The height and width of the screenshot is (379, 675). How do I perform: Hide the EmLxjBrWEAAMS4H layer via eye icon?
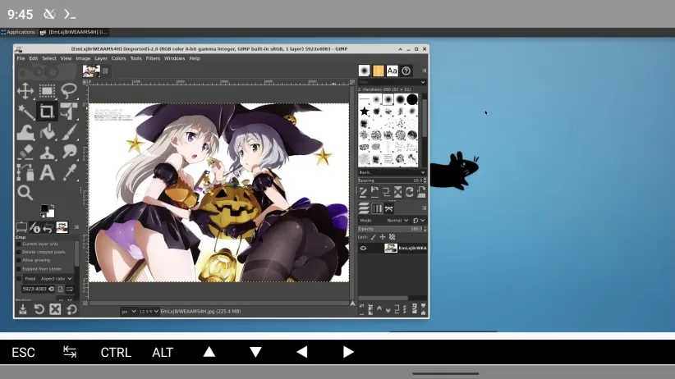tap(363, 248)
